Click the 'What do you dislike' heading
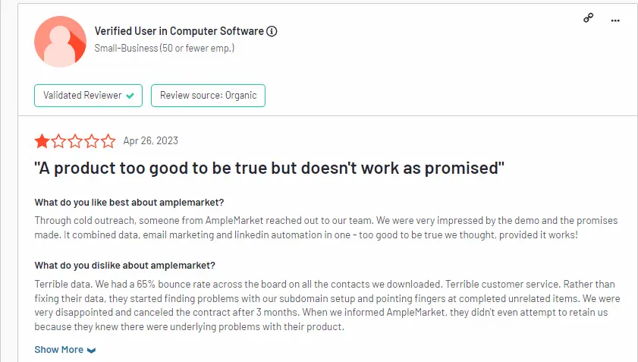The image size is (638, 362). [x=125, y=266]
